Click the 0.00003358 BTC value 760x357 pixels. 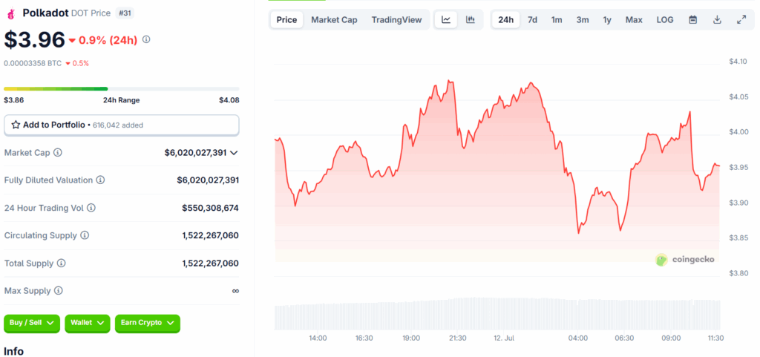(33, 63)
